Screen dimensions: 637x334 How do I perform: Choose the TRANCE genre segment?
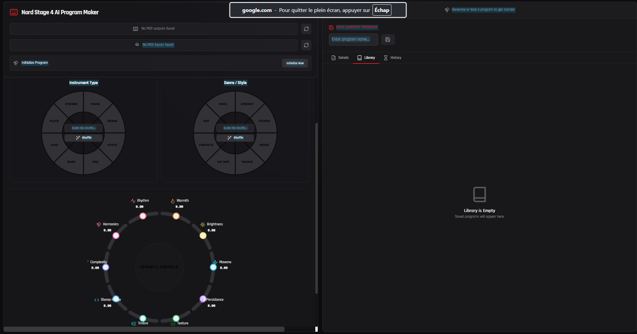(x=247, y=162)
